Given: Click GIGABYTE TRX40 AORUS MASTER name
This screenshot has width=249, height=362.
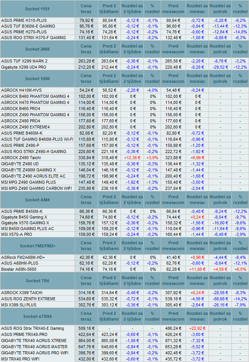Looking at the screenshot, I should [x=34, y=347].
